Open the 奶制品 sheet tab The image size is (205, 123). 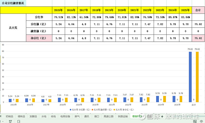click(9, 116)
